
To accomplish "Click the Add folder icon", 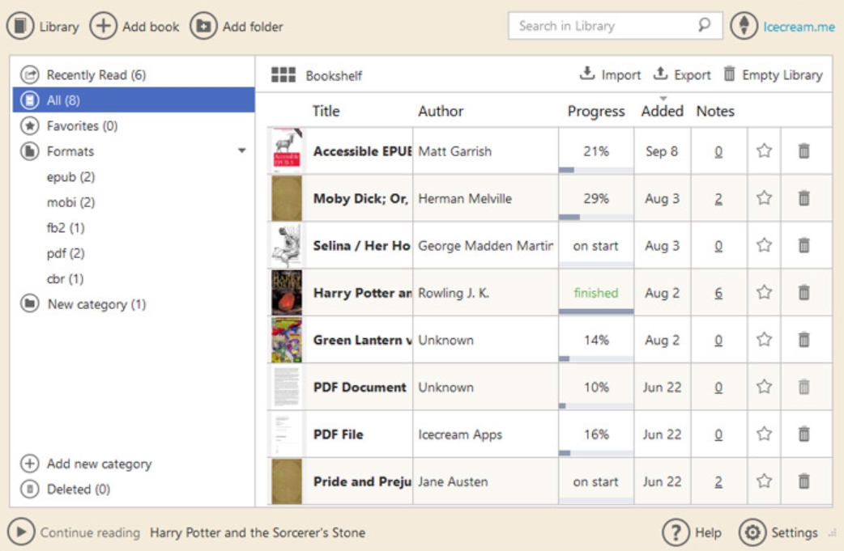I will (x=203, y=26).
